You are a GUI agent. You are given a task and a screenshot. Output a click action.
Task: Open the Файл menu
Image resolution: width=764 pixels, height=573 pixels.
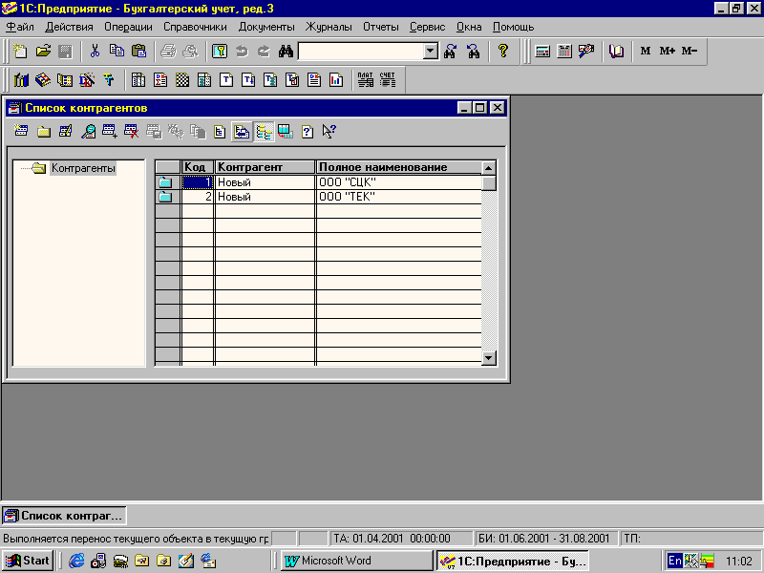(x=20, y=27)
